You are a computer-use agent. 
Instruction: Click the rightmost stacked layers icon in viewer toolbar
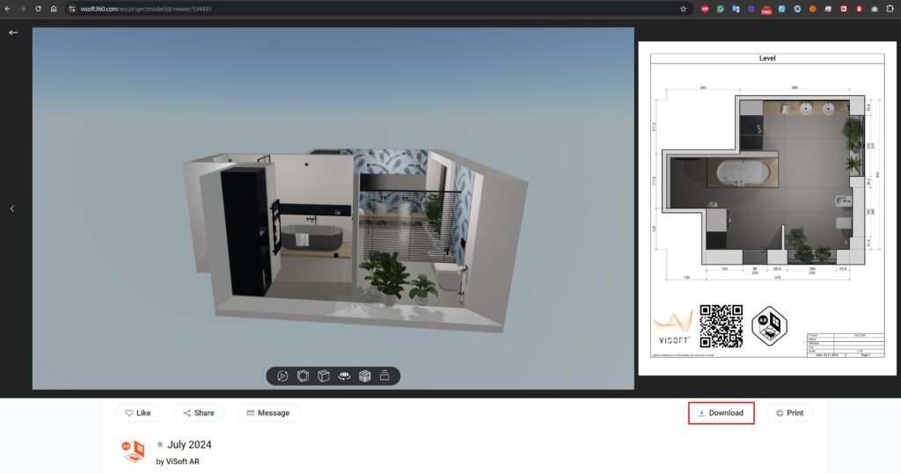pos(385,376)
